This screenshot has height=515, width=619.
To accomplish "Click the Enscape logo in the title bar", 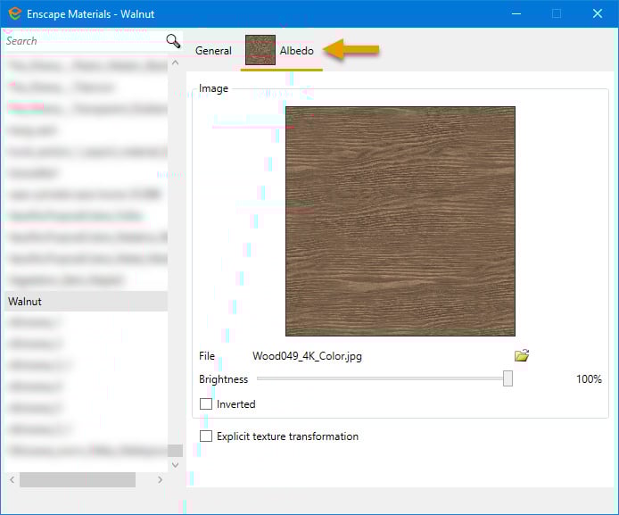I will (14, 14).
